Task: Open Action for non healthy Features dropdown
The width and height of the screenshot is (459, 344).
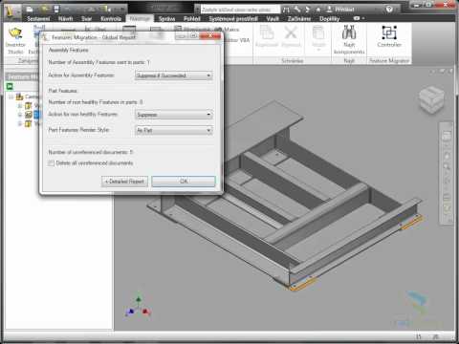Action: 174,115
